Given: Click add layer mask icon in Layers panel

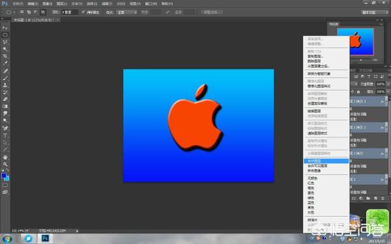Looking at the screenshot, I should (354, 198).
